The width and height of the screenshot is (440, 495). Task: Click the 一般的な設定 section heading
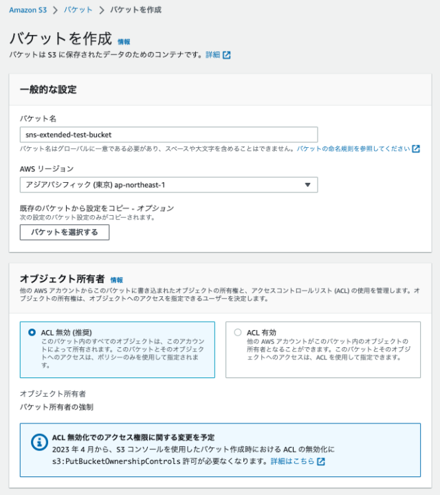click(x=48, y=89)
